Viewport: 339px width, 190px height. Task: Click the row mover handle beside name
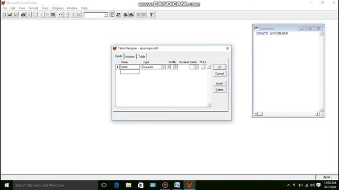(118, 67)
